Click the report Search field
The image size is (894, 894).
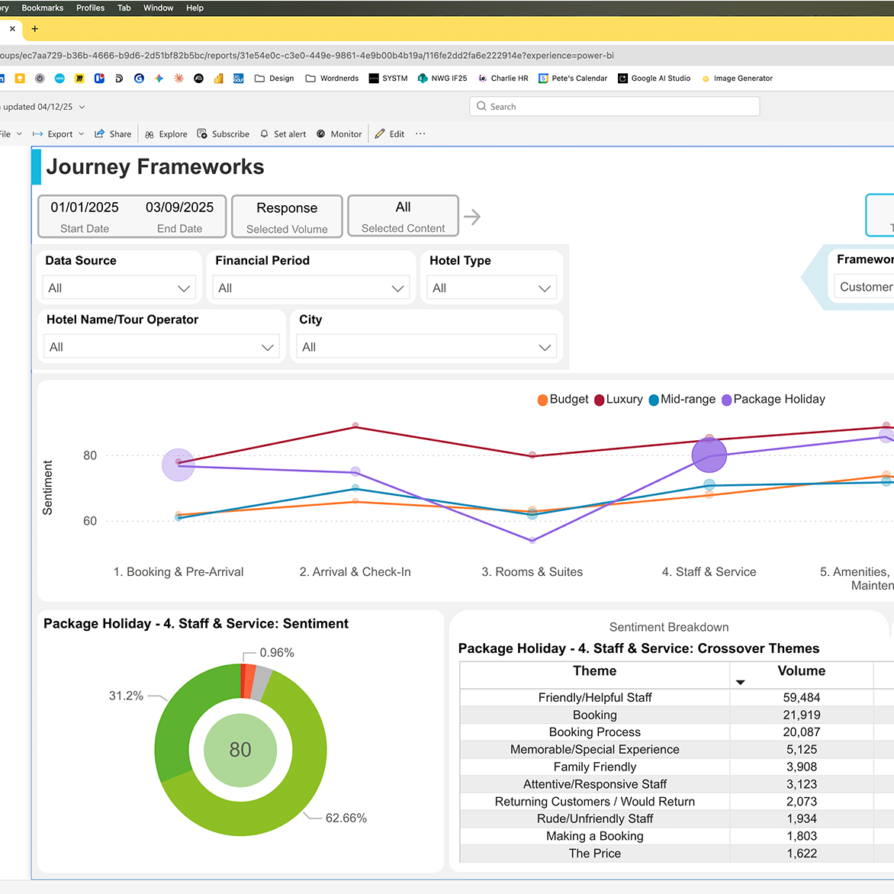coord(615,107)
